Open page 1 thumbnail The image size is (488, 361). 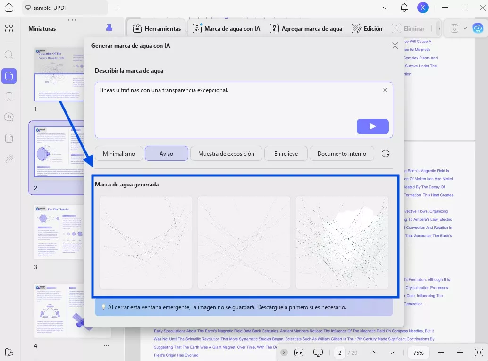point(59,74)
